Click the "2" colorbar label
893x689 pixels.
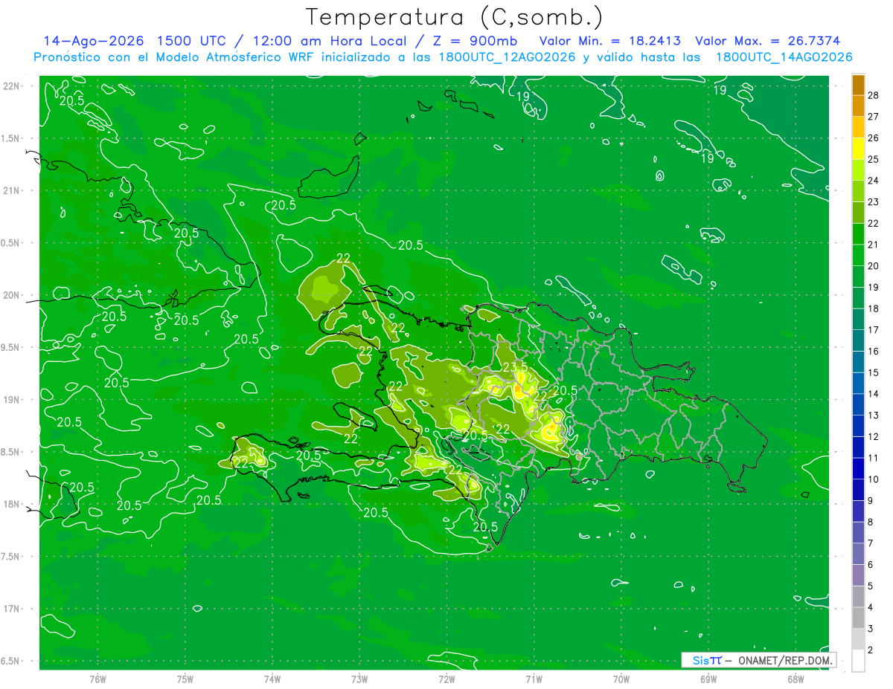(871, 650)
